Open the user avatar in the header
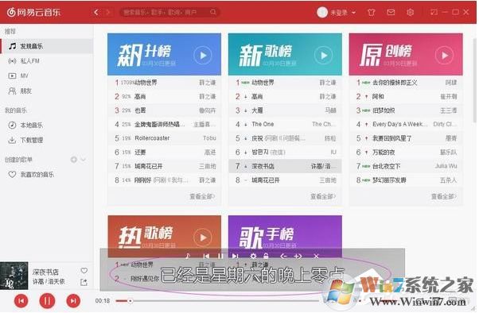Screen dimensions: 479x313 coord(322,12)
